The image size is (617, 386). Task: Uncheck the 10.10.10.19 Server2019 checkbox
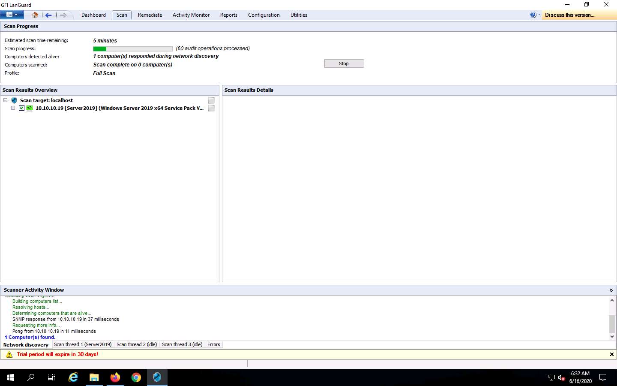click(21, 108)
